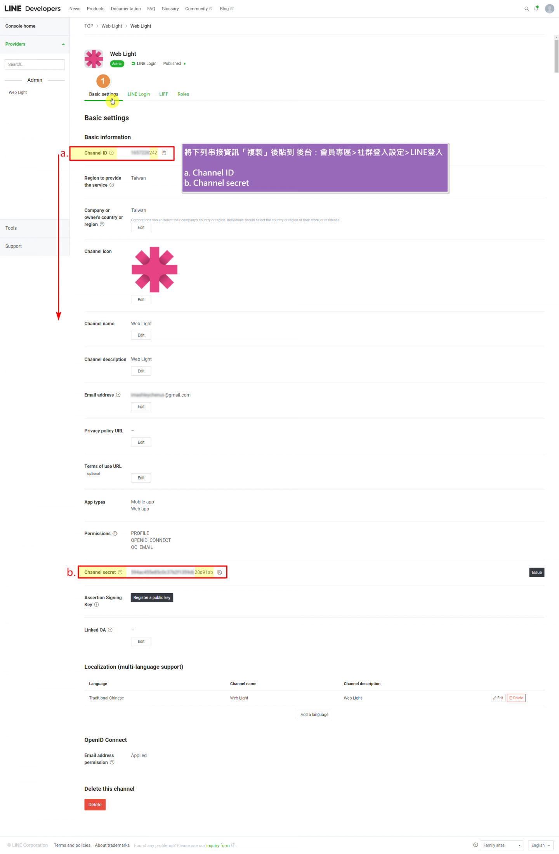The width and height of the screenshot is (559, 854).
Task: Click help icon beside Email address
Action: point(118,395)
